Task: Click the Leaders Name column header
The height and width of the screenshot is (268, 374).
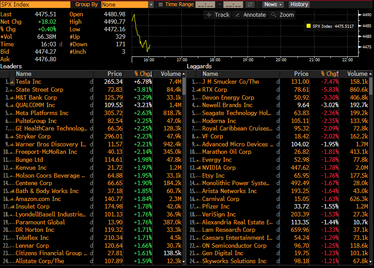Action: click(54, 74)
